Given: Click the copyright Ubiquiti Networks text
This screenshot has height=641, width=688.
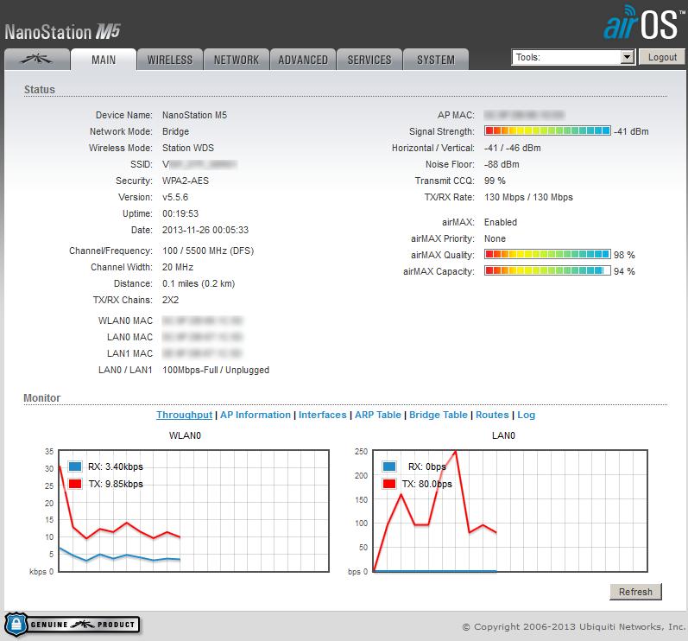Looking at the screenshot, I should pyautogui.click(x=574, y=627).
